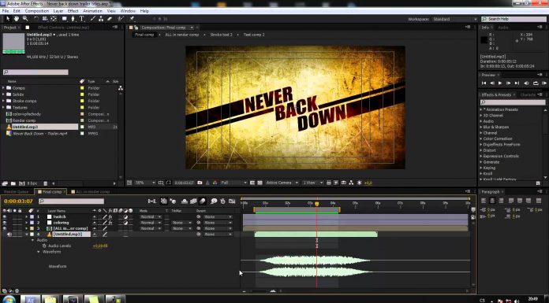The image size is (549, 303).
Task: Click the timeline playhead current time indicator
Action: (317, 203)
